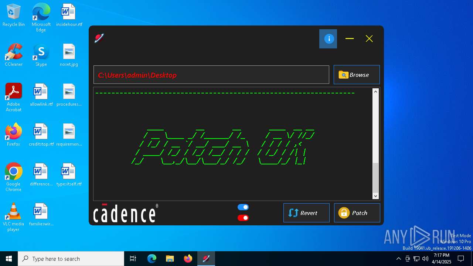
Task: Select the typesitself.rtf file
Action: (x=69, y=175)
